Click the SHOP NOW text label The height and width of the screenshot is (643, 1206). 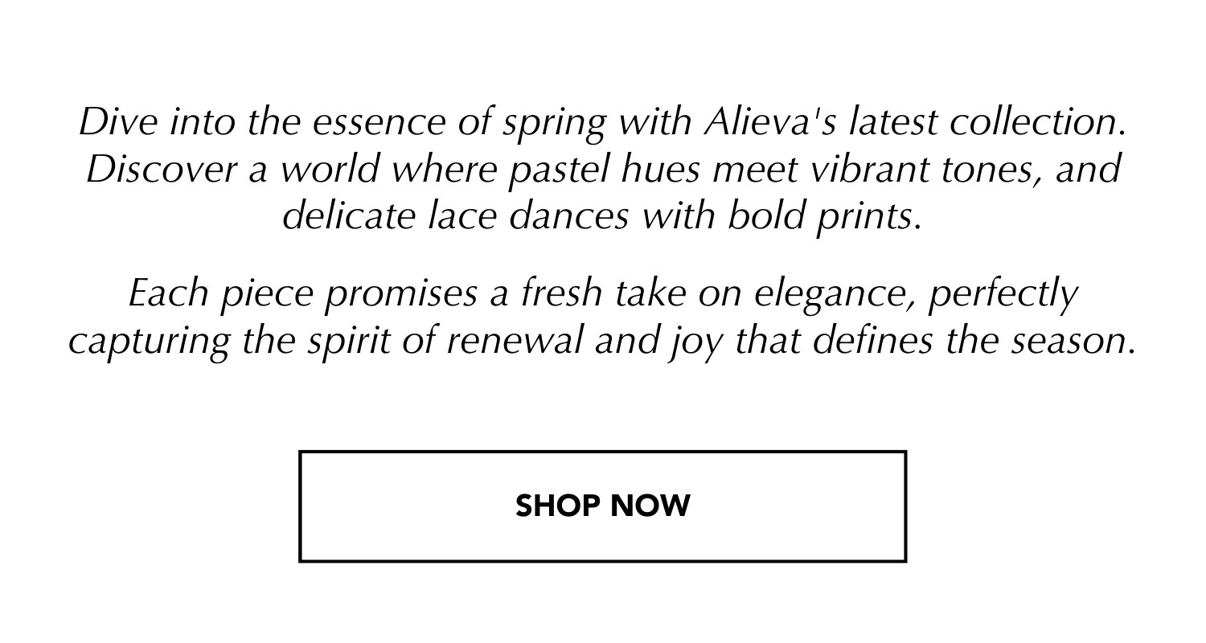[x=603, y=506]
